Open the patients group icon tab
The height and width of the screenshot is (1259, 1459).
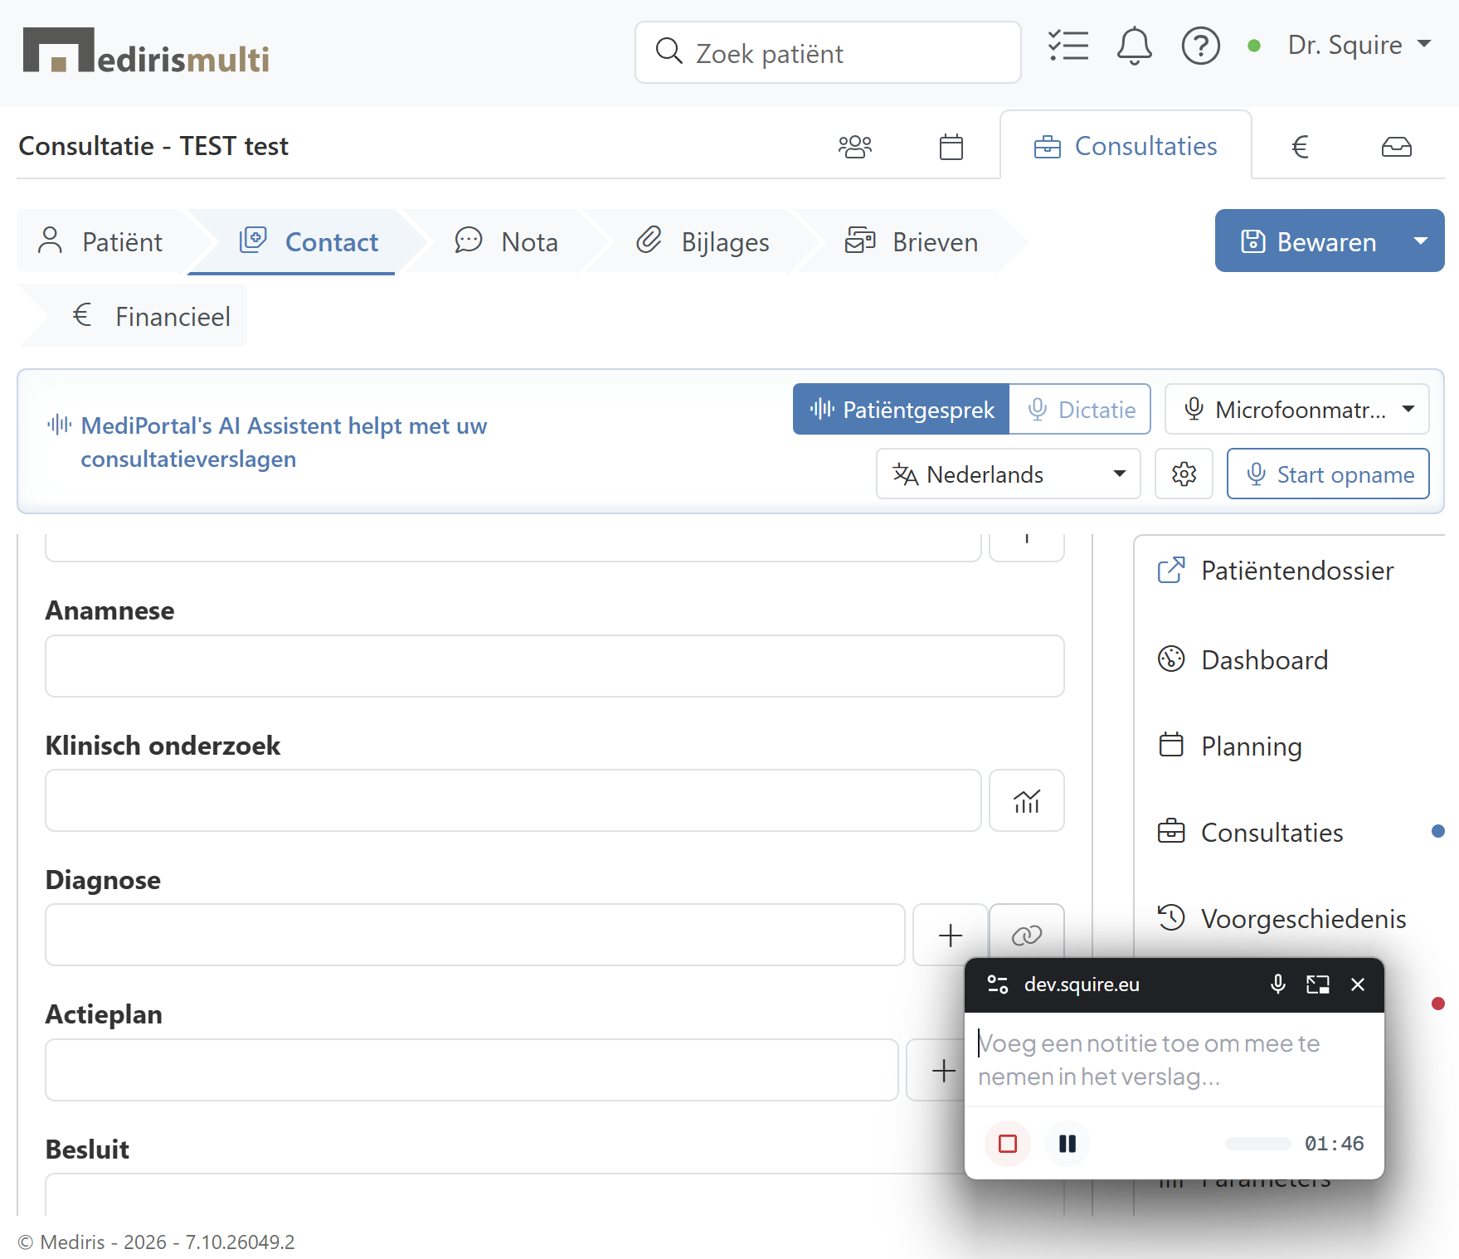point(855,147)
